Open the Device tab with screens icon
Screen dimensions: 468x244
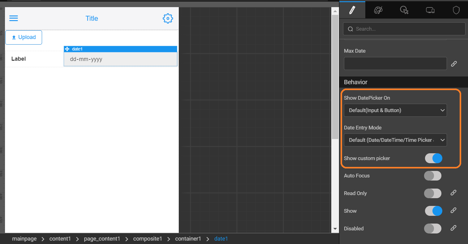430,10
